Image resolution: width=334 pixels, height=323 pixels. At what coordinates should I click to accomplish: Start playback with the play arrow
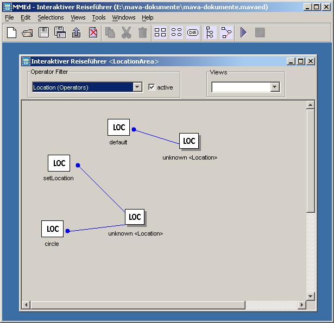click(243, 33)
